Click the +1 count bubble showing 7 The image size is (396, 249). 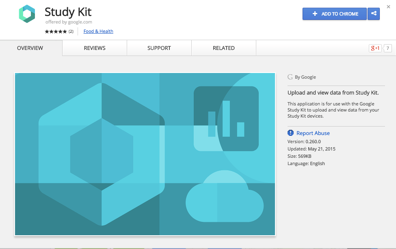pos(387,48)
